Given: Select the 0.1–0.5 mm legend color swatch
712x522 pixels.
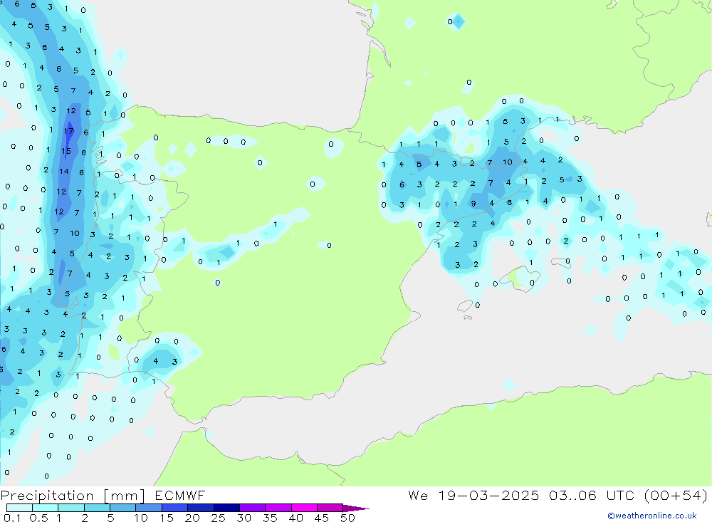Looking at the screenshot, I should coord(19,508).
